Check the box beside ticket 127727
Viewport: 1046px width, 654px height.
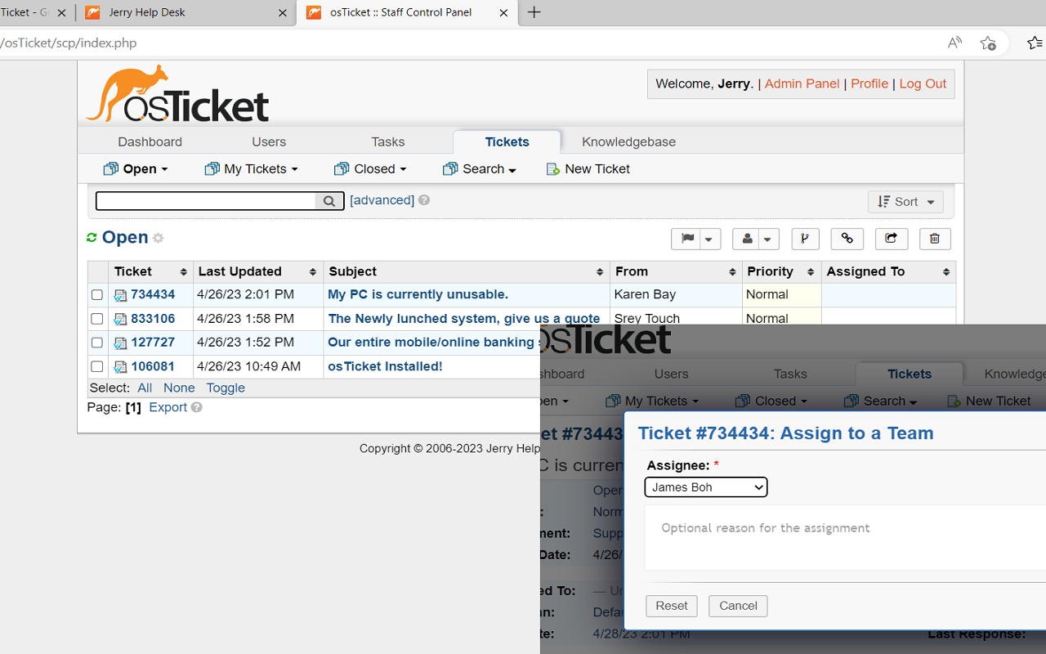[x=96, y=343]
